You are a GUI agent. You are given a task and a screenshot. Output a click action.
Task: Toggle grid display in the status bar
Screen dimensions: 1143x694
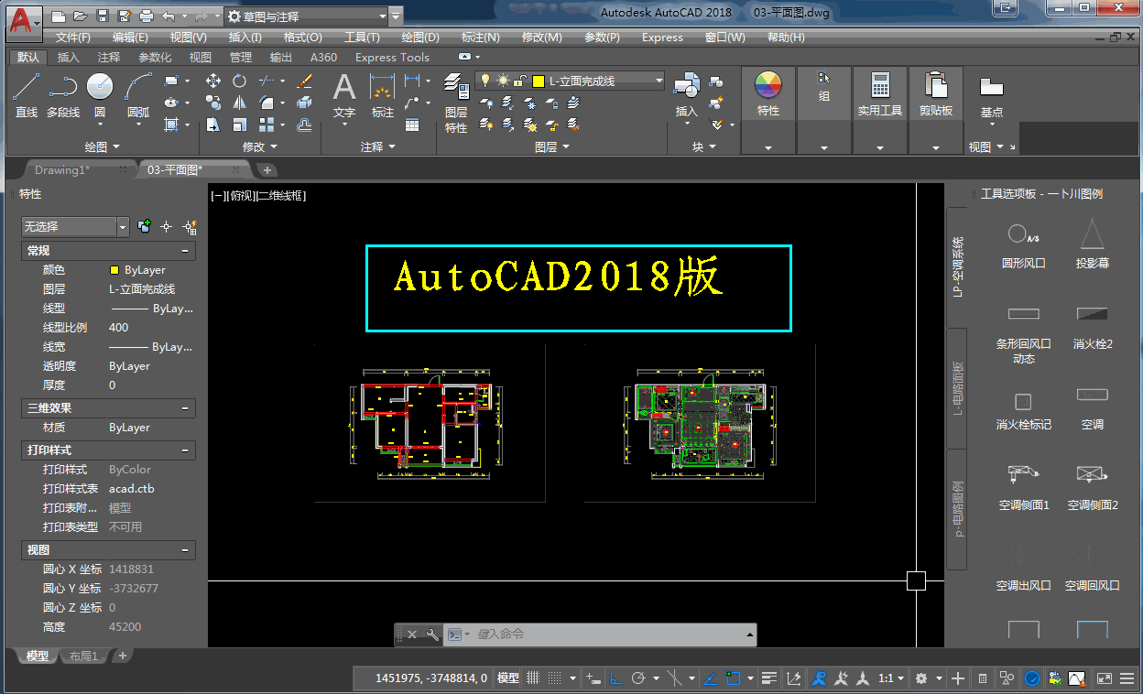click(533, 678)
